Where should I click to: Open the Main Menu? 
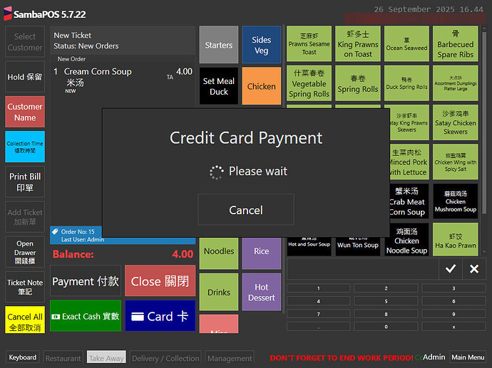coord(468,357)
